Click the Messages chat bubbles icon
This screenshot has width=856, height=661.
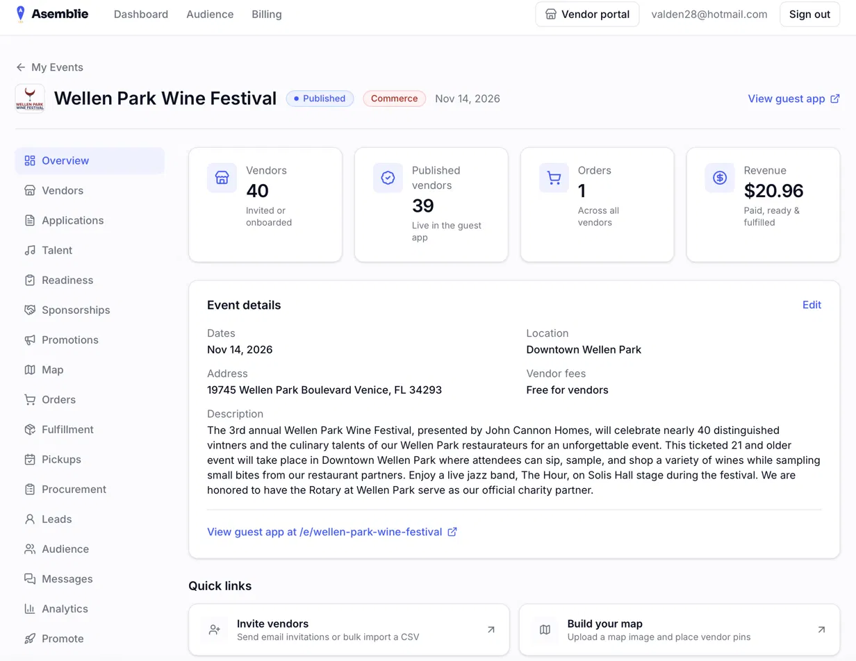(x=30, y=578)
